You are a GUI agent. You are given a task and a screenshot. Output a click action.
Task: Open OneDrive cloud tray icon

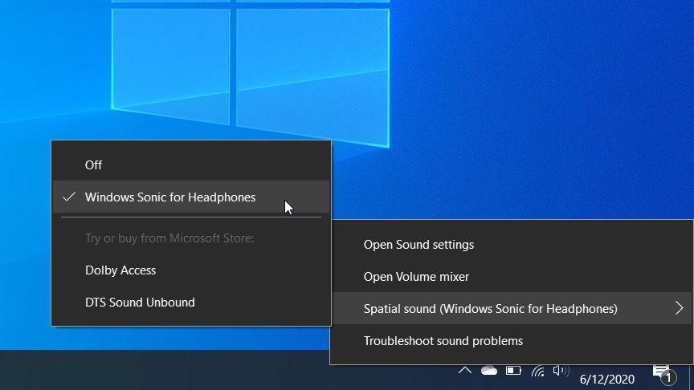coord(489,371)
